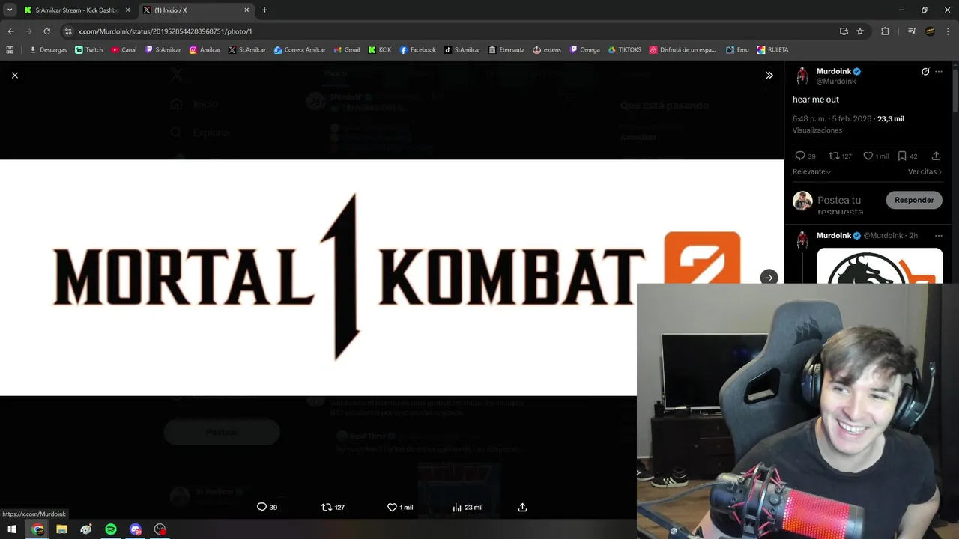Open more options on Murdoink's 2h reply
Screen dimensions: 959x539
click(x=939, y=236)
